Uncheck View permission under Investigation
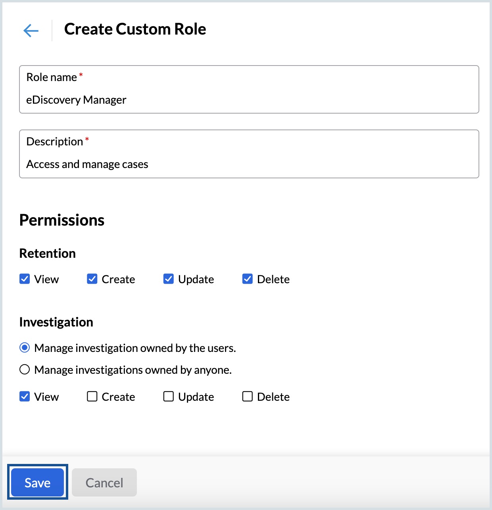Image resolution: width=492 pixels, height=510 pixels. (25, 396)
